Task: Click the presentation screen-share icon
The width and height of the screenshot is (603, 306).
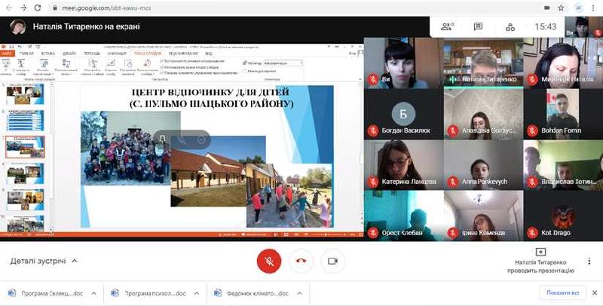Action: click(540, 252)
